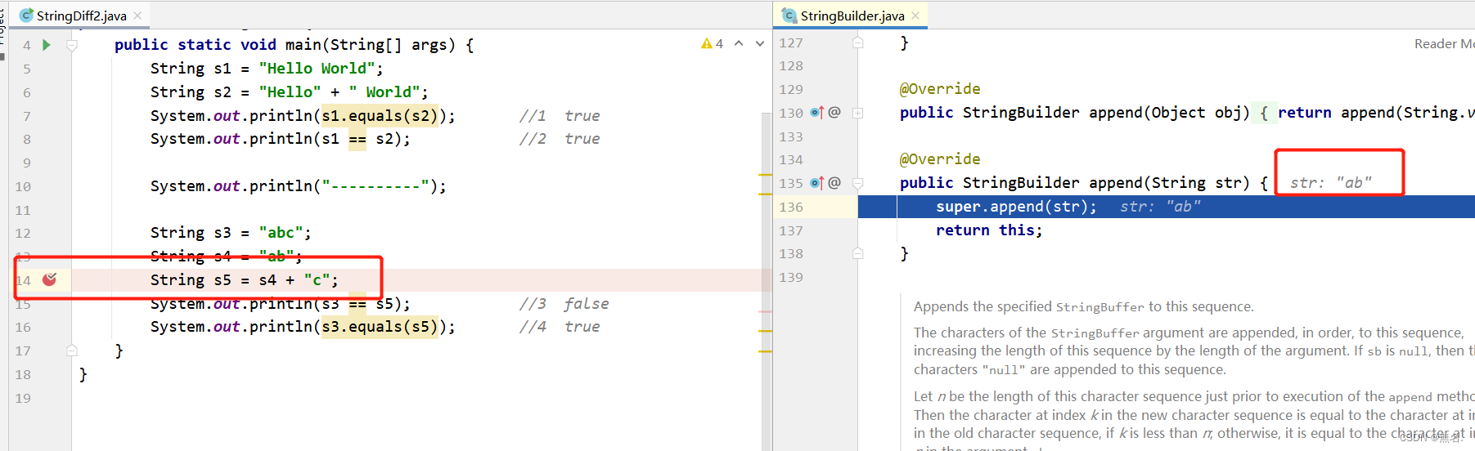Image resolution: width=1475 pixels, height=451 pixels.
Task: Click the warning triangle showing 4 problems
Action: coord(707,43)
